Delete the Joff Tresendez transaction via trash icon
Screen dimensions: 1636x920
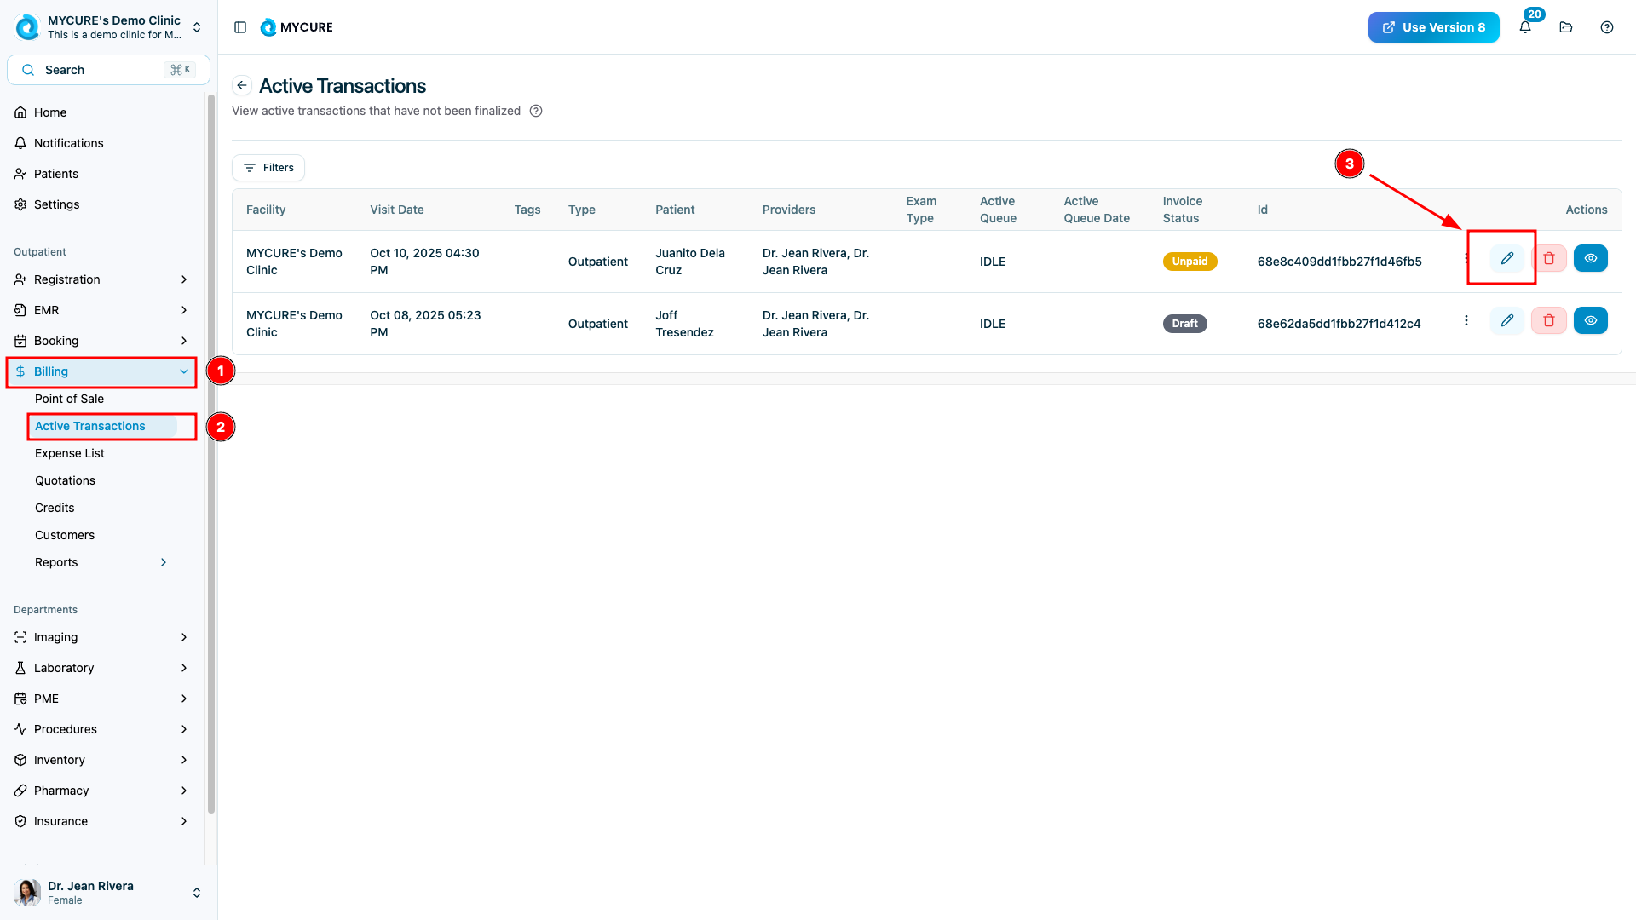1548,320
